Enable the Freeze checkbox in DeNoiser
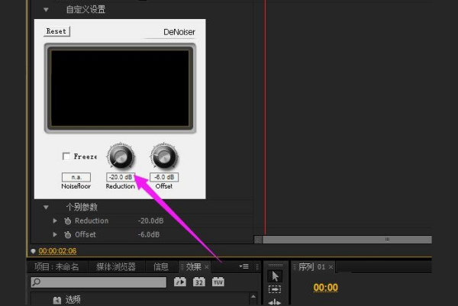The width and height of the screenshot is (458, 306). 67,156
